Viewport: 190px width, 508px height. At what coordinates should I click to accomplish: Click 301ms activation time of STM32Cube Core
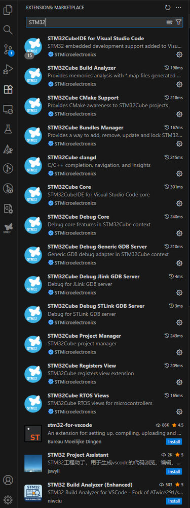pyautogui.click(x=174, y=187)
